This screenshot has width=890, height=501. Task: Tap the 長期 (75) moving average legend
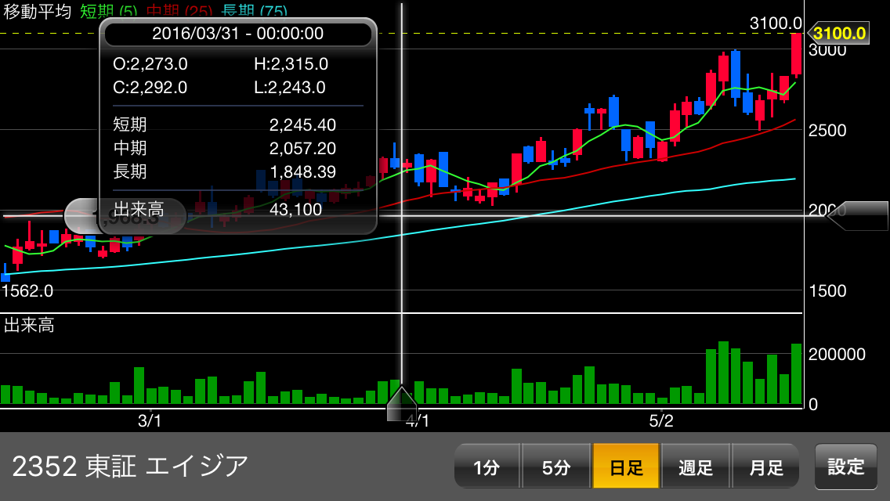254,12
